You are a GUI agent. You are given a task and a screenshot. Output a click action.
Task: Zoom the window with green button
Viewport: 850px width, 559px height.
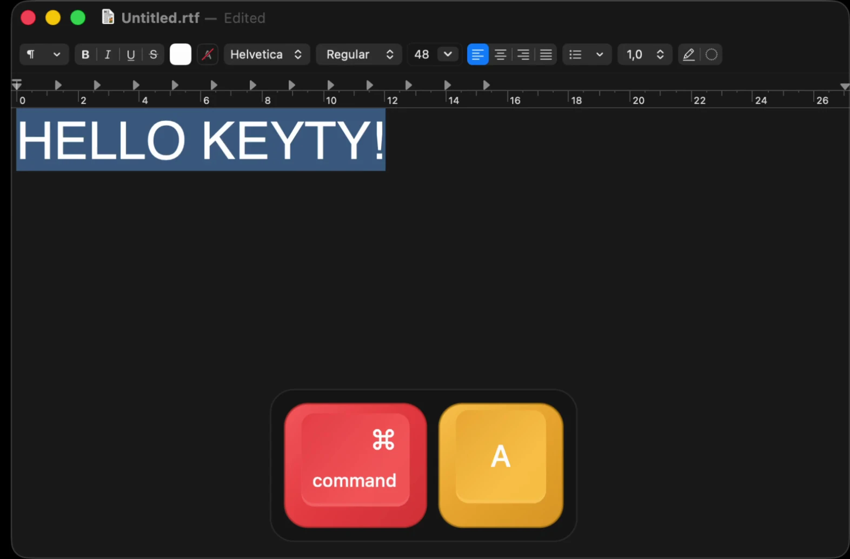tap(78, 18)
